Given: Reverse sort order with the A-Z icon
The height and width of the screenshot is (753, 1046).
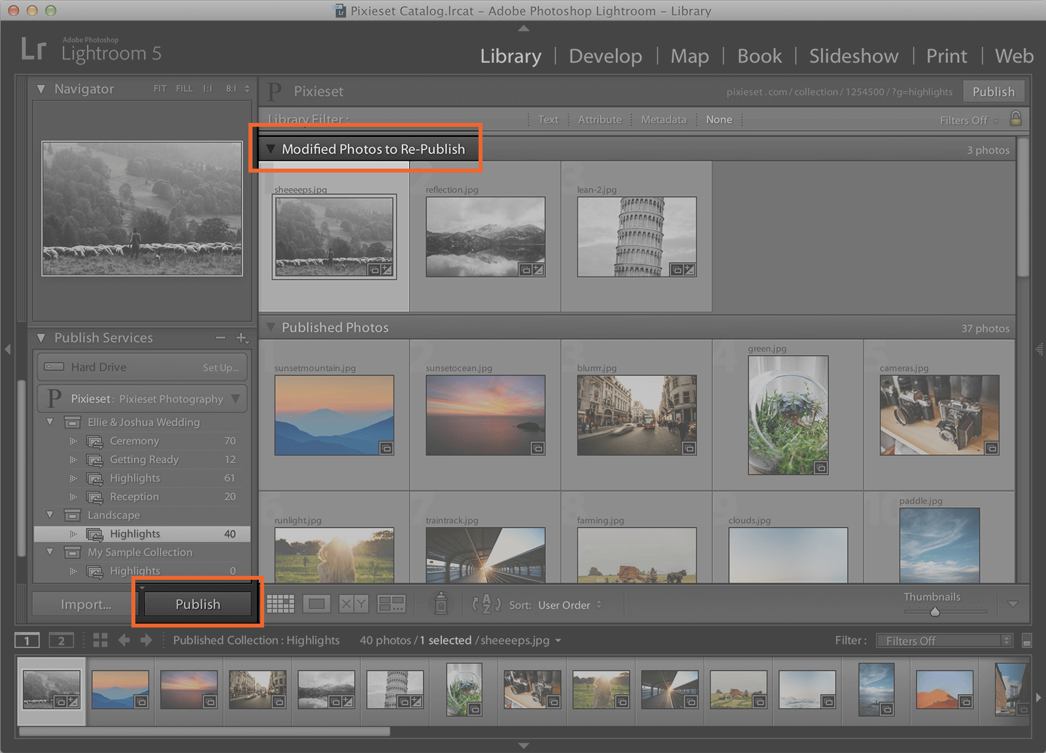Looking at the screenshot, I should [x=486, y=605].
